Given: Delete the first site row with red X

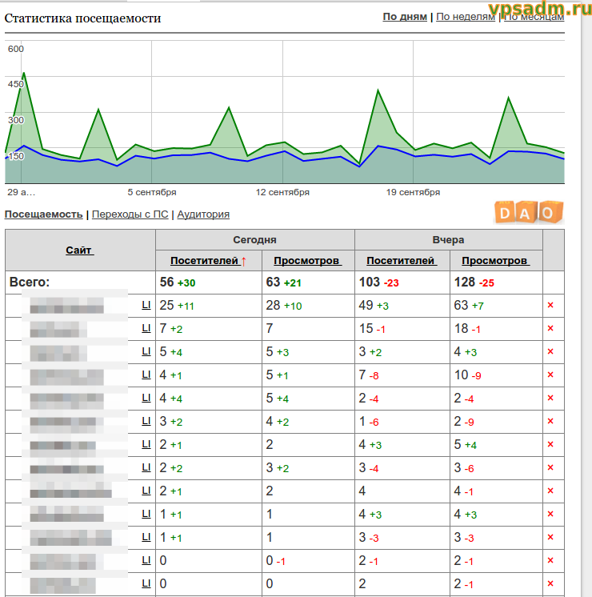Looking at the screenshot, I should pos(550,305).
